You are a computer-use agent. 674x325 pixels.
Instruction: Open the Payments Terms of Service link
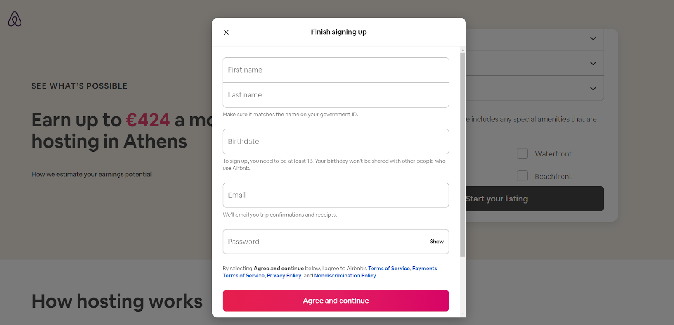point(424,268)
